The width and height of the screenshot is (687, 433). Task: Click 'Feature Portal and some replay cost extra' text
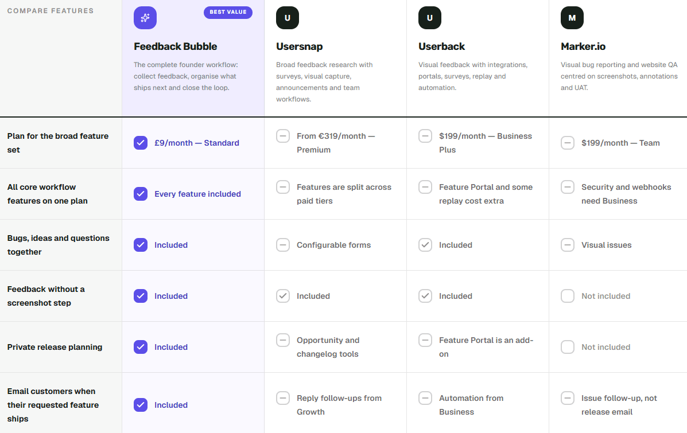[486, 194]
